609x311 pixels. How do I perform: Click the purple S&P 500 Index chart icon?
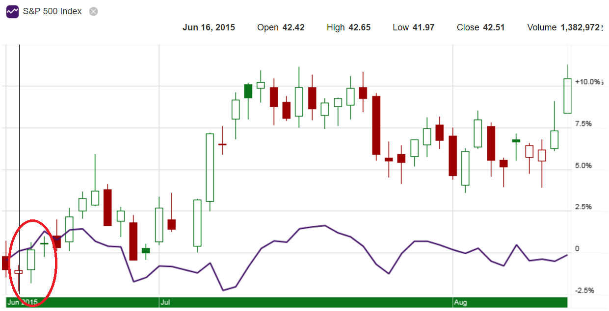(13, 11)
